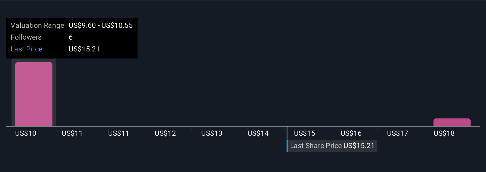Screen dimensions: 486x172
Task: Click the short pink bar at US$18
Action: coord(452,122)
